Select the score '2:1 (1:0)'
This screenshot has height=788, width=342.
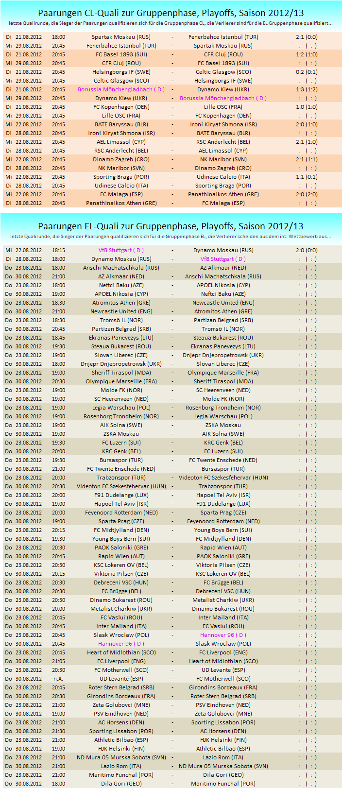(307, 142)
